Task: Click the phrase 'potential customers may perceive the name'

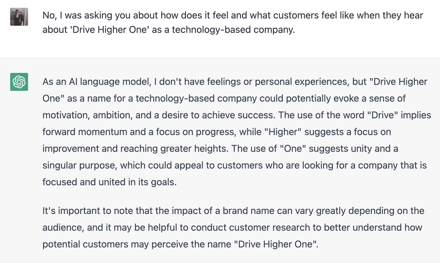Action: point(137,244)
